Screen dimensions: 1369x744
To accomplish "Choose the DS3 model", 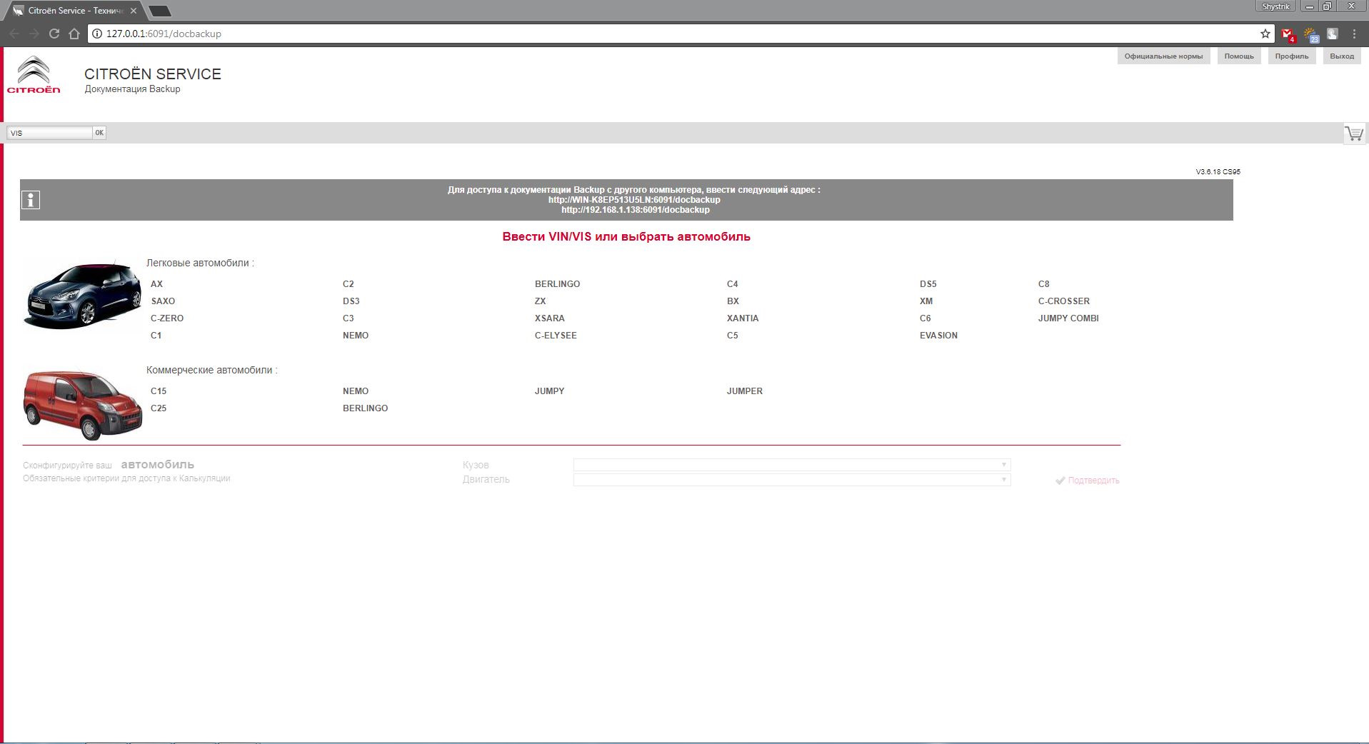I will point(351,301).
